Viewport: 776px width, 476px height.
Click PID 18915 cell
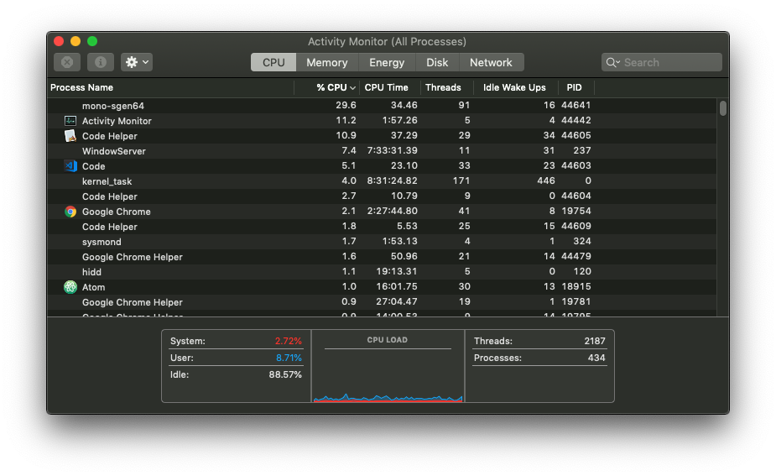pos(576,286)
